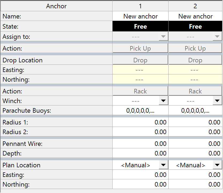
Task: Click Pick Up button for anchor 2
Action: click(x=195, y=48)
